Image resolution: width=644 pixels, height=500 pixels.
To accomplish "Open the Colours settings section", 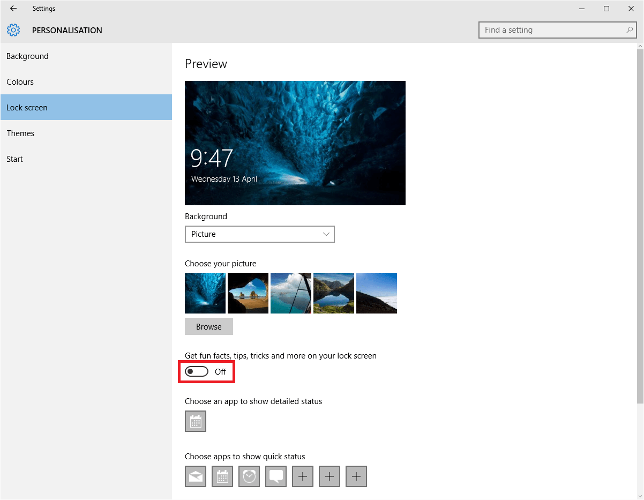I will (x=86, y=82).
